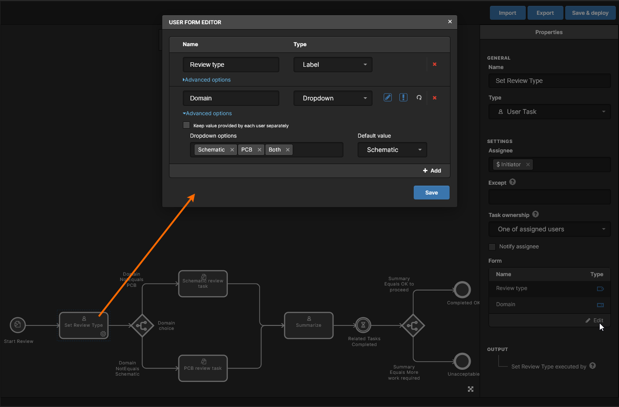Expand Advanced options under Review type
The image size is (619, 407).
click(x=207, y=80)
